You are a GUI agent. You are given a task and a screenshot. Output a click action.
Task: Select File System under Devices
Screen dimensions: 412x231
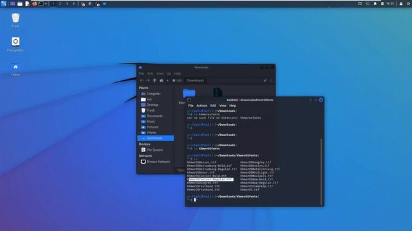click(156, 150)
